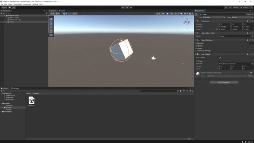Toggle the Cube active checkbox in Inspector
Viewport: 254px width, 143px height.
click(201, 14)
